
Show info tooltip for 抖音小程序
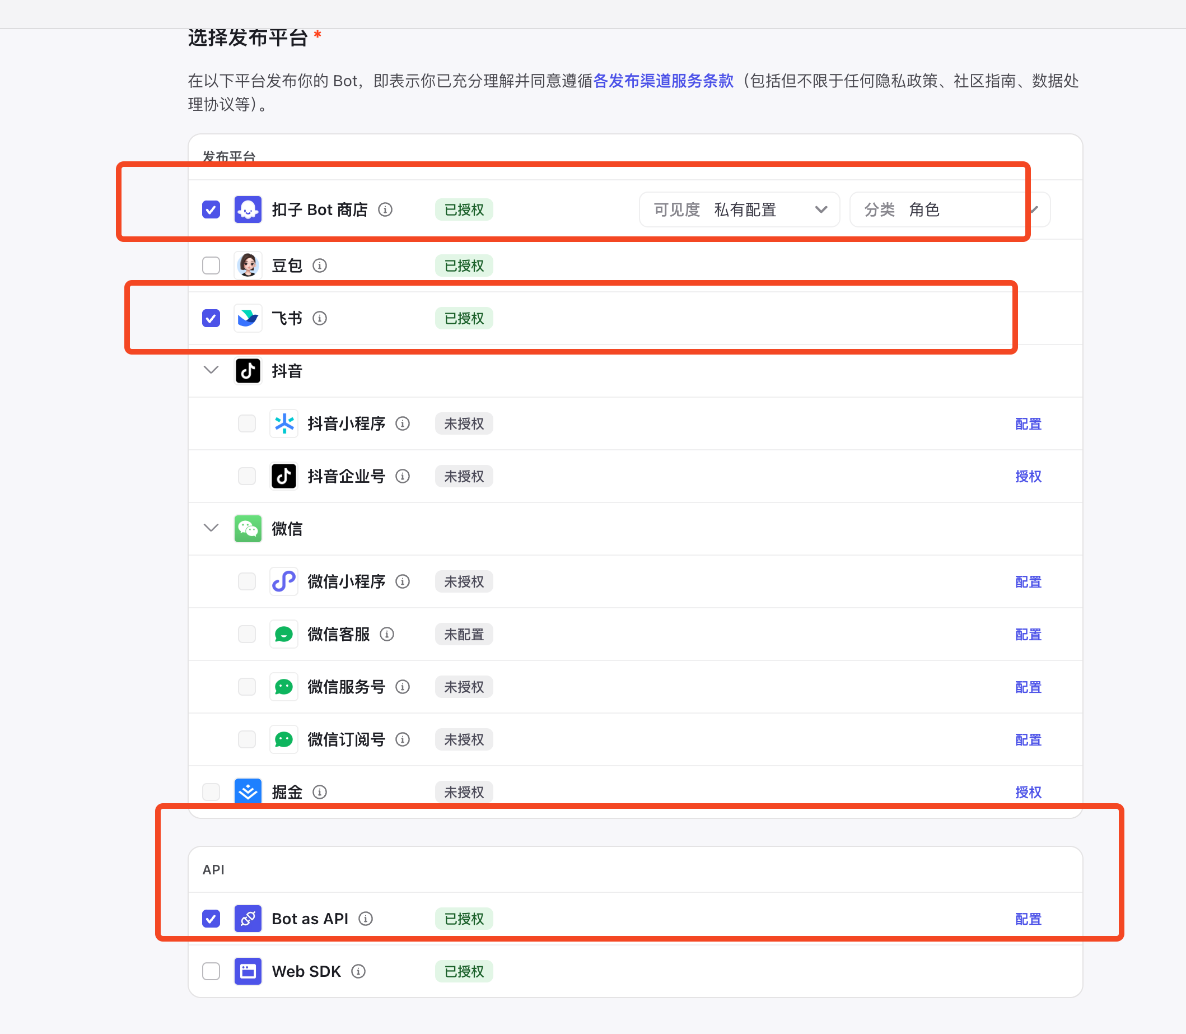403,423
